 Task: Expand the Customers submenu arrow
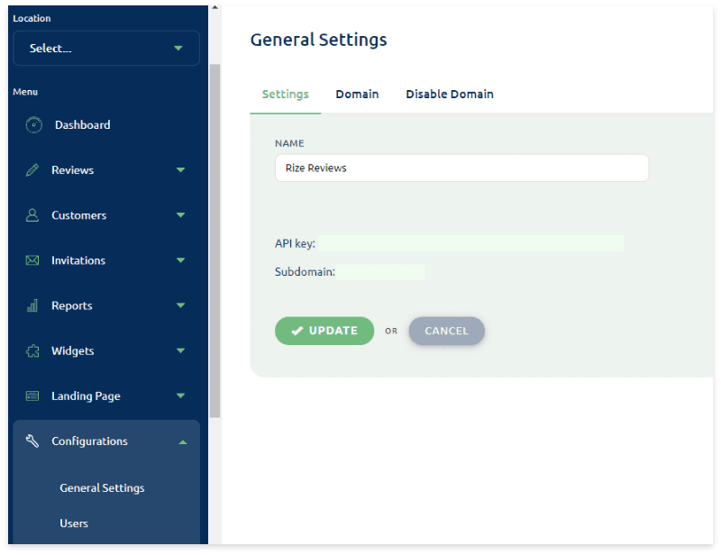(180, 215)
